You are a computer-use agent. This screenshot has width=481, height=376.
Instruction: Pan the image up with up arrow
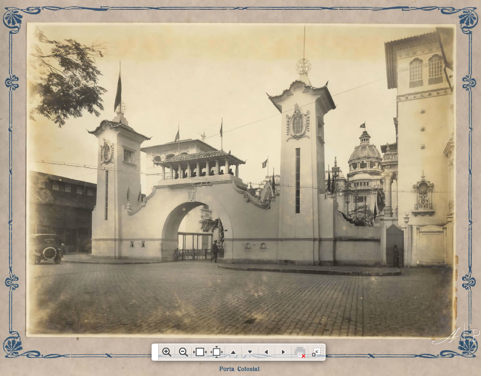233,352
